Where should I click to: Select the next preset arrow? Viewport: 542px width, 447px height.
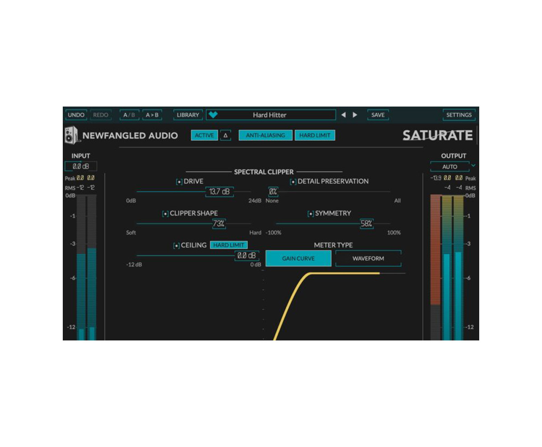[x=355, y=115]
